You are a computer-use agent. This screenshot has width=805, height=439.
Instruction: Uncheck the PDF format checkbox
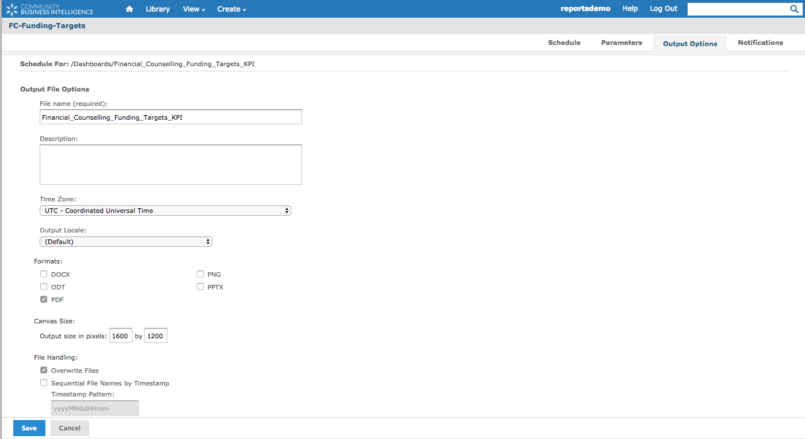point(44,299)
